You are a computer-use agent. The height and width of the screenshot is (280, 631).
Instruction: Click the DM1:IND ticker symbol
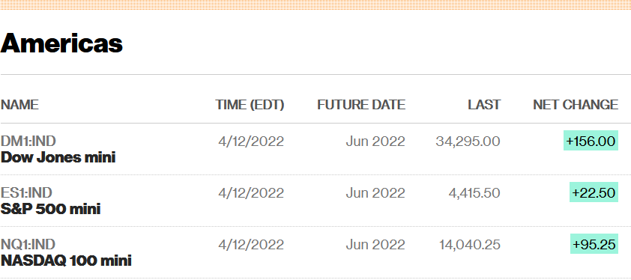[x=28, y=141]
